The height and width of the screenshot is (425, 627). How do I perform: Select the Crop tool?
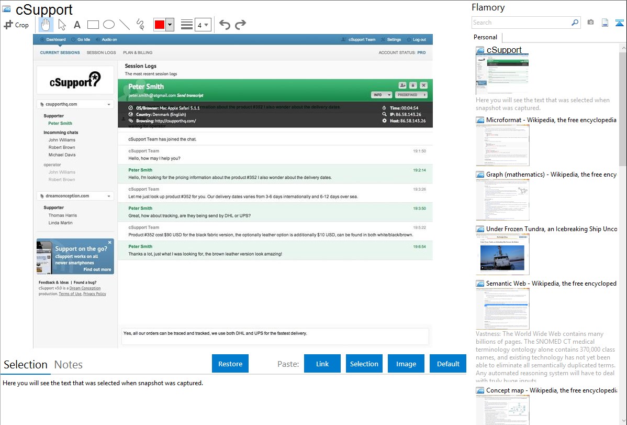[16, 25]
